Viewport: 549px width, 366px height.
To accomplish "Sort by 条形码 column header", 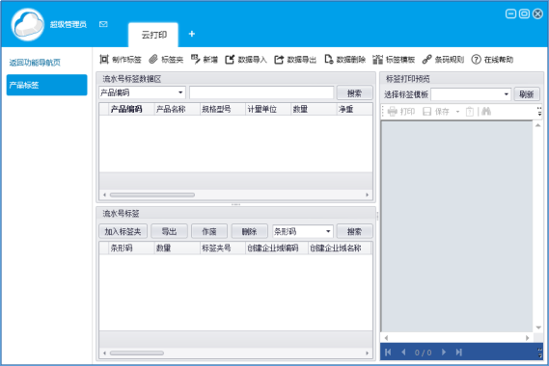I will (131, 248).
